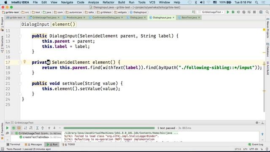Click Sort by Duration in test runner
The width and height of the screenshot is (270, 152).
31,128
